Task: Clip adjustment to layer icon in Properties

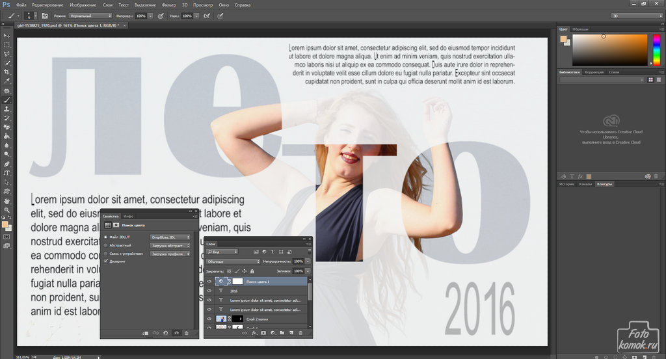Action: [145, 333]
